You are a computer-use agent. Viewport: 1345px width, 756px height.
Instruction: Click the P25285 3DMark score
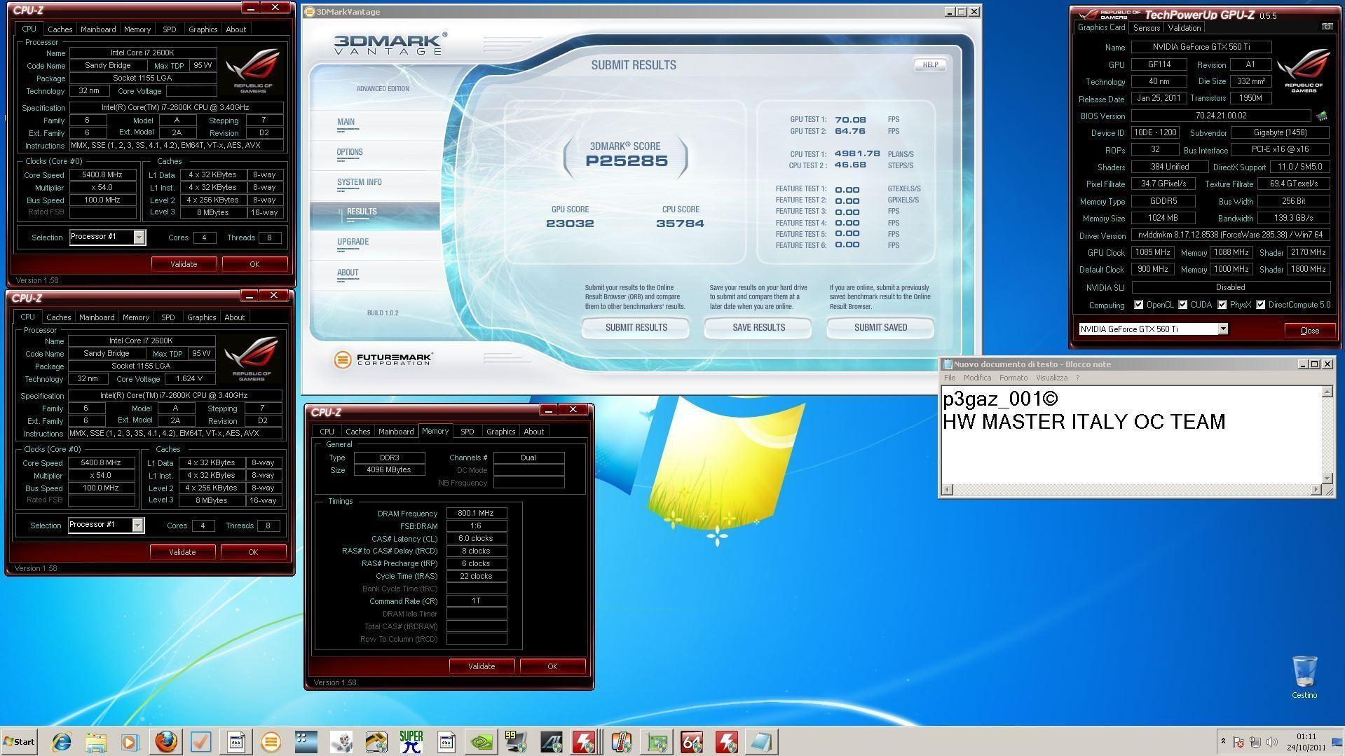[627, 161]
